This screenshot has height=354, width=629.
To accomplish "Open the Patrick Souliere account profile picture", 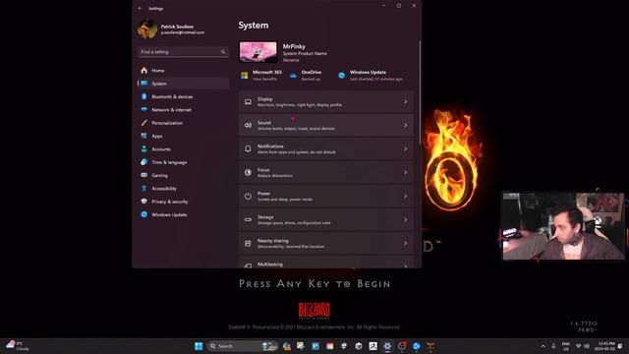I will point(146,29).
